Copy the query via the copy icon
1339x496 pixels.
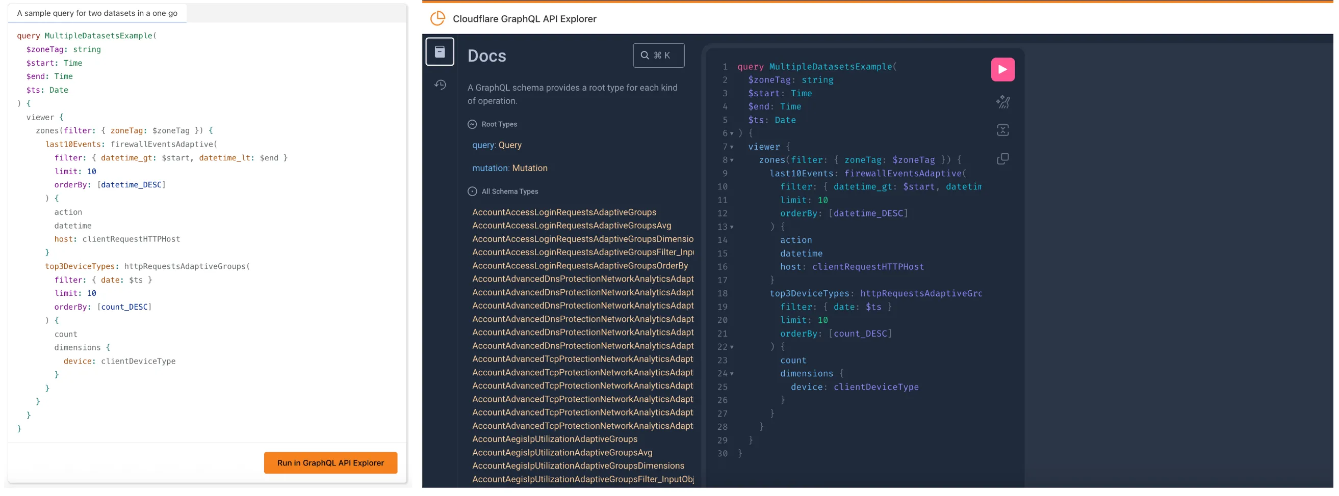pyautogui.click(x=1002, y=158)
